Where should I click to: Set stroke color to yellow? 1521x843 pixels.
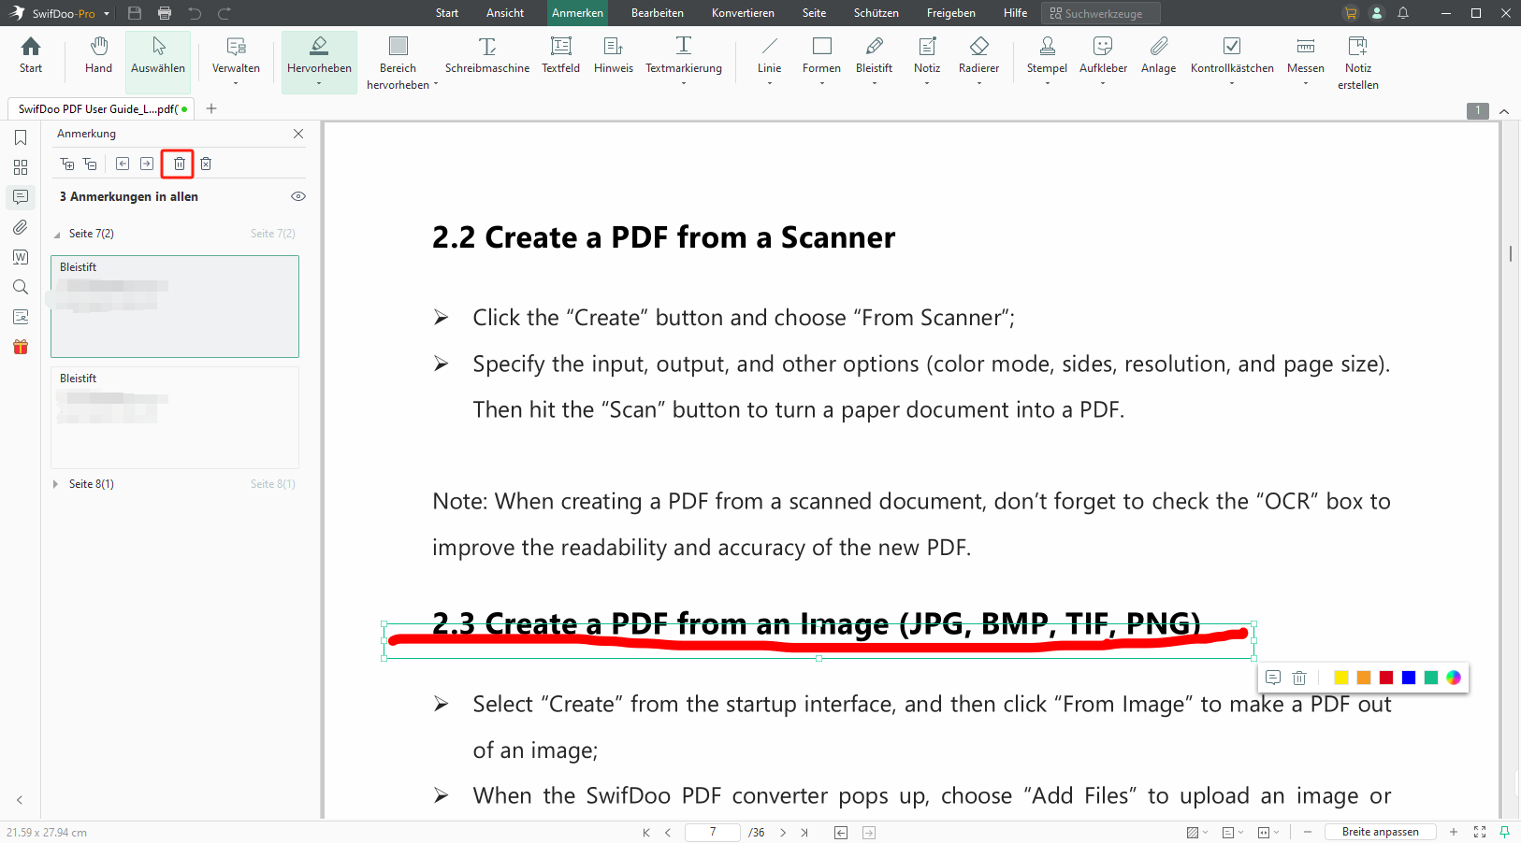click(1341, 678)
